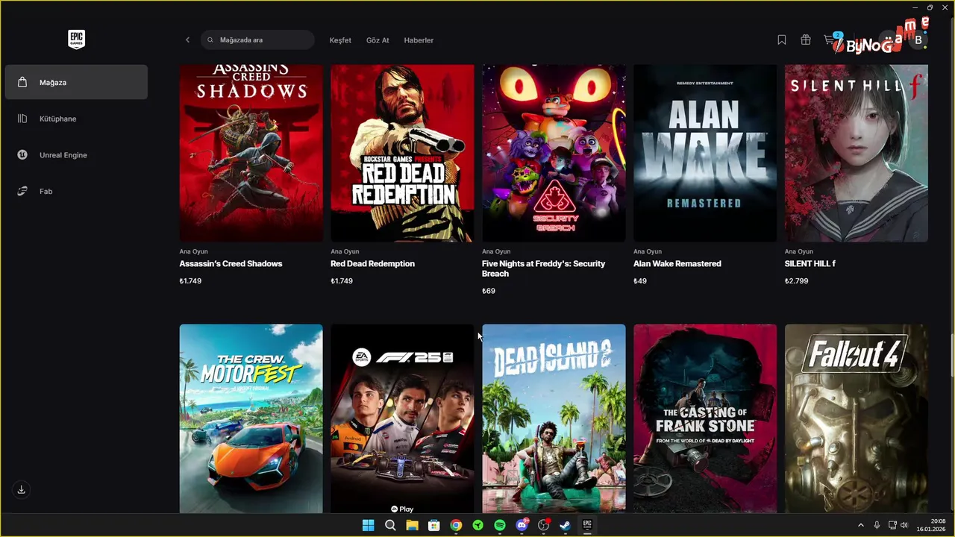Open the gift redeem icon
The image size is (955, 537).
805,40
